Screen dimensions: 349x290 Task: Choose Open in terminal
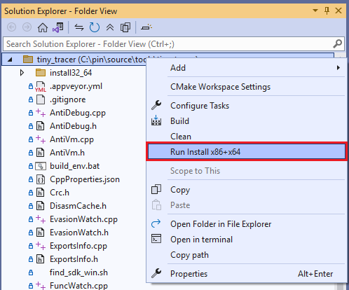[x=247, y=240]
